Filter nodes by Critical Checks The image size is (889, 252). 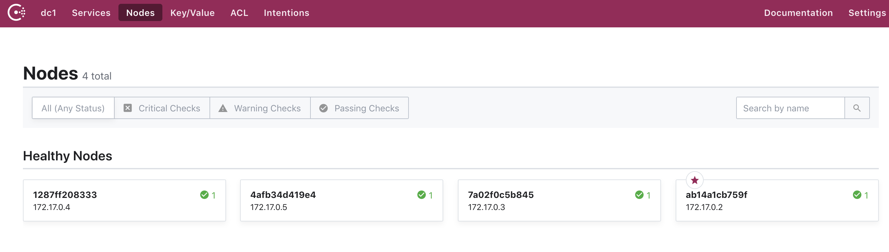(x=162, y=108)
